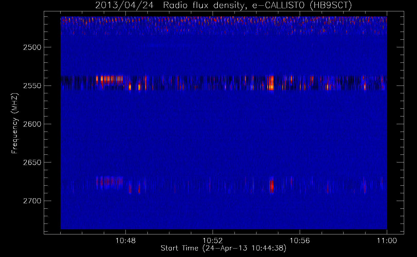Click the burst cluster near 10:47 at 2540 MHz
This screenshot has height=257, width=417.
[109, 79]
